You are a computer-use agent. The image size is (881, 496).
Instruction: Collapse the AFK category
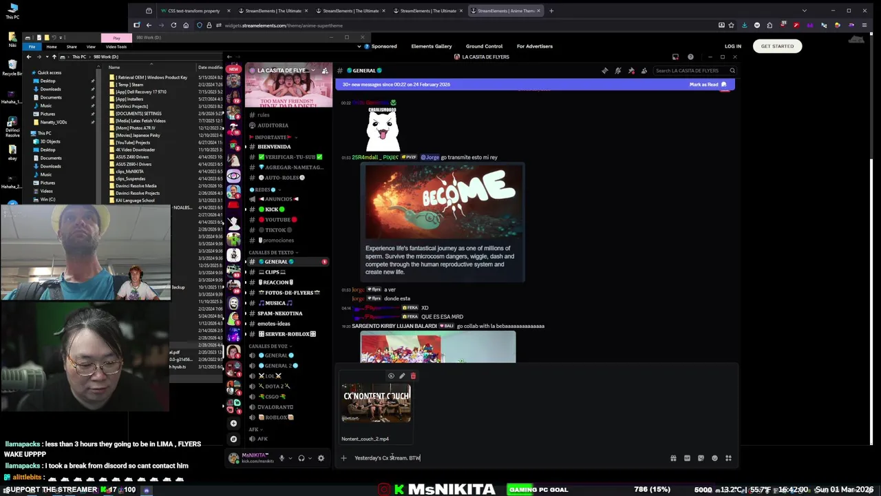(x=255, y=429)
